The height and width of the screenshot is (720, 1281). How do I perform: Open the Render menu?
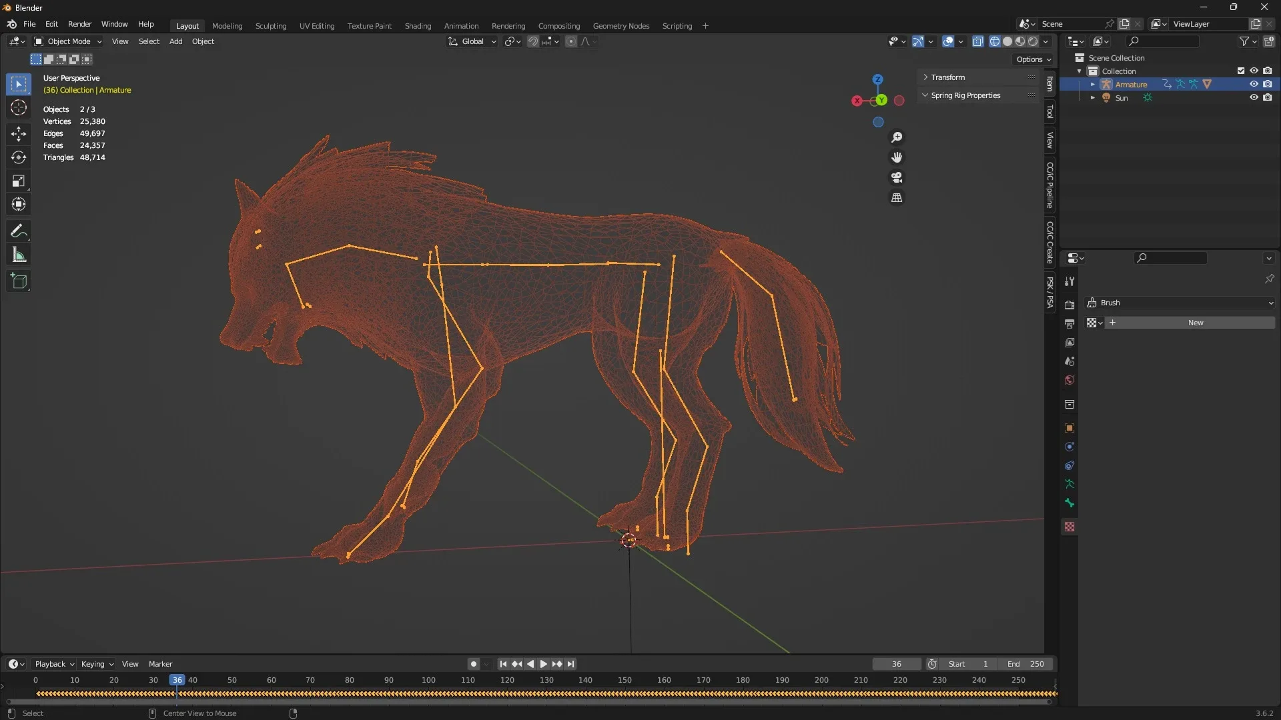[79, 24]
